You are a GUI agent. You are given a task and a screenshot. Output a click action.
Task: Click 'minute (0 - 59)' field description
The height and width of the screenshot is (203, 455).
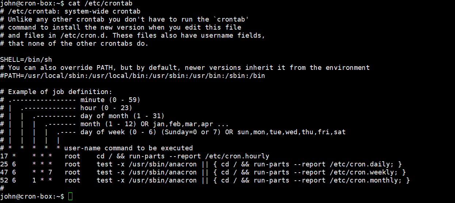(x=110, y=100)
